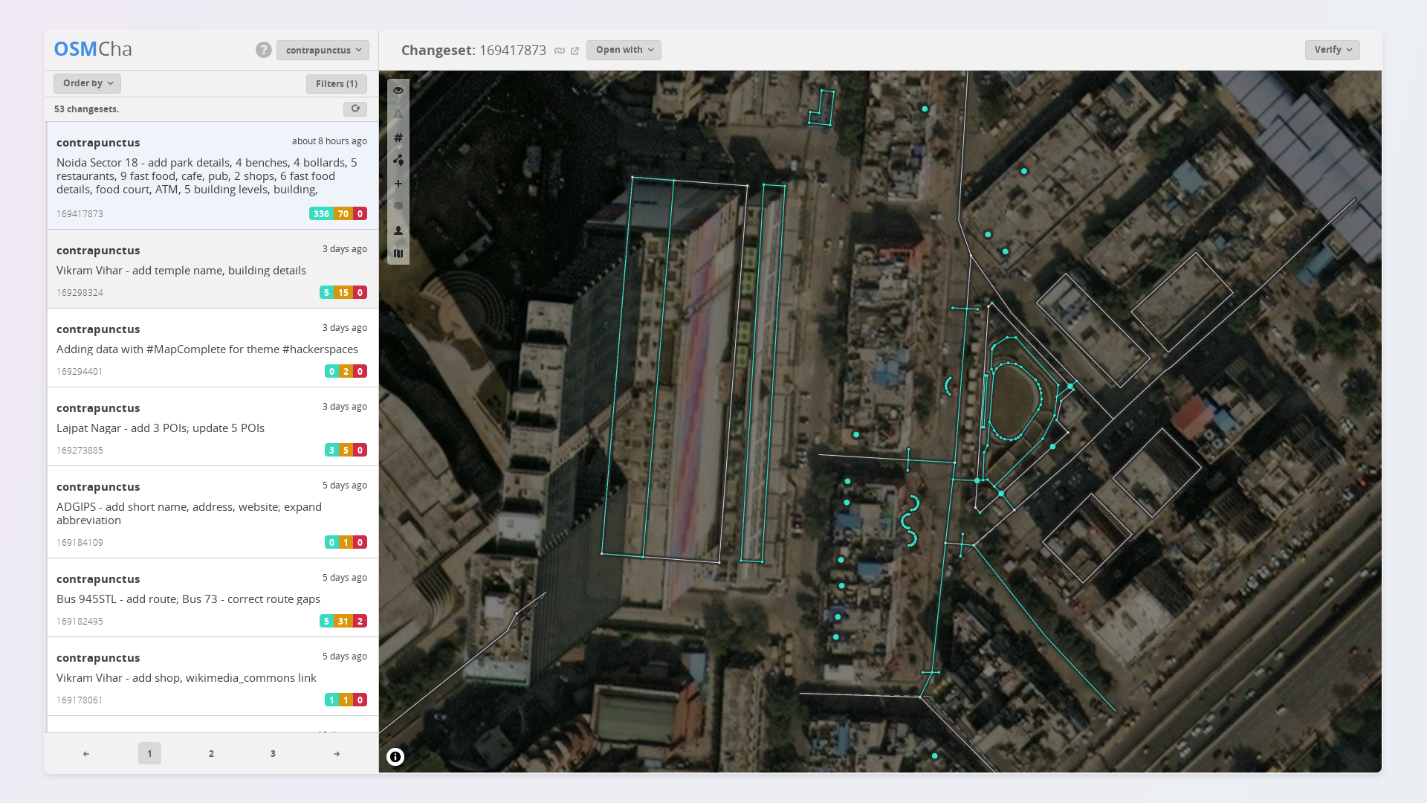Copy changeset link via chain icon
Screen dimensions: 1427x803
click(560, 51)
